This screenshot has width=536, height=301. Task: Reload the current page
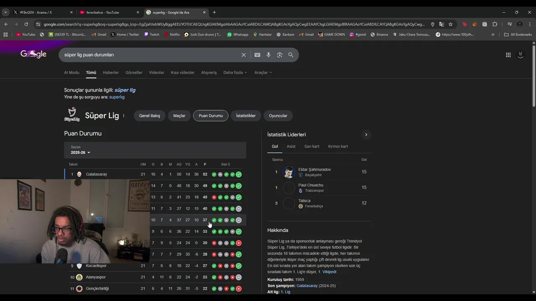coord(26,24)
